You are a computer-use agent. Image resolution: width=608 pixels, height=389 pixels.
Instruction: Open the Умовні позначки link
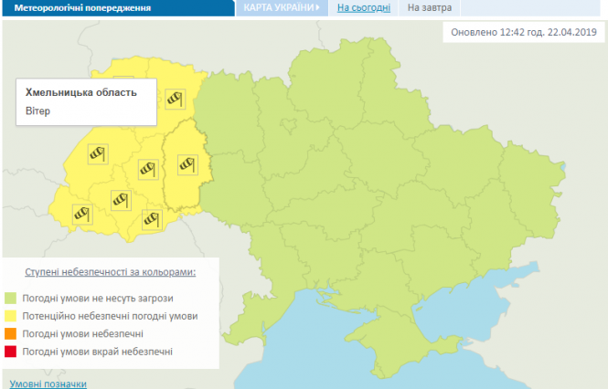(48, 384)
